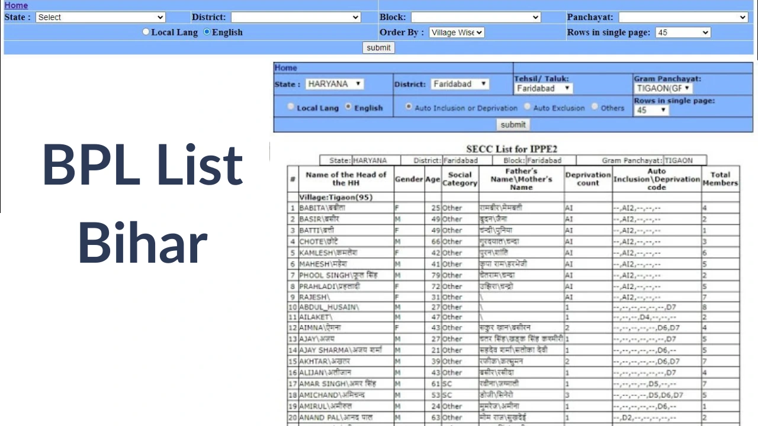Open the empty District dropdown in top form
The image size is (758, 426).
click(x=296, y=17)
